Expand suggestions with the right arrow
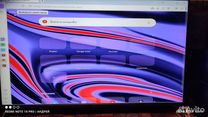208x117 pixels. (x=154, y=101)
